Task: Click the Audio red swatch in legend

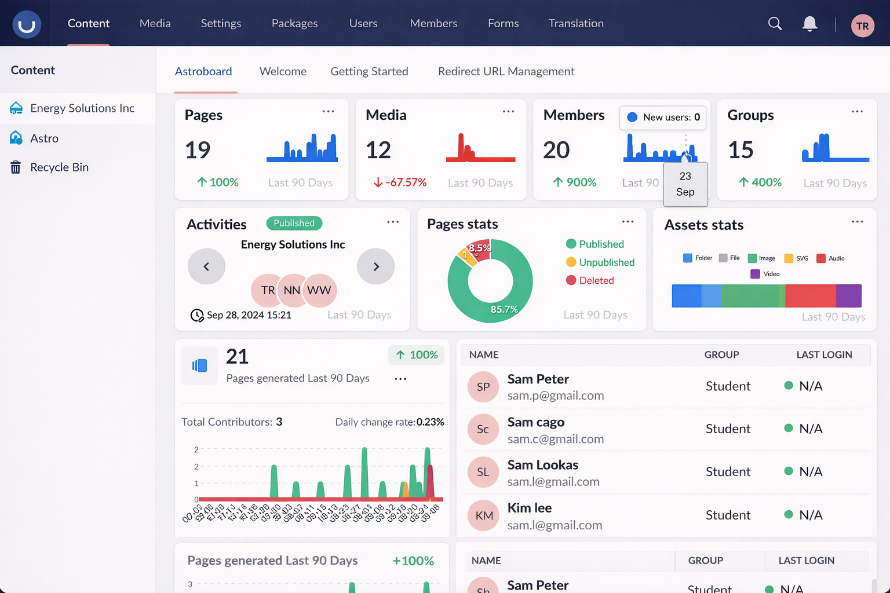Action: click(x=820, y=258)
